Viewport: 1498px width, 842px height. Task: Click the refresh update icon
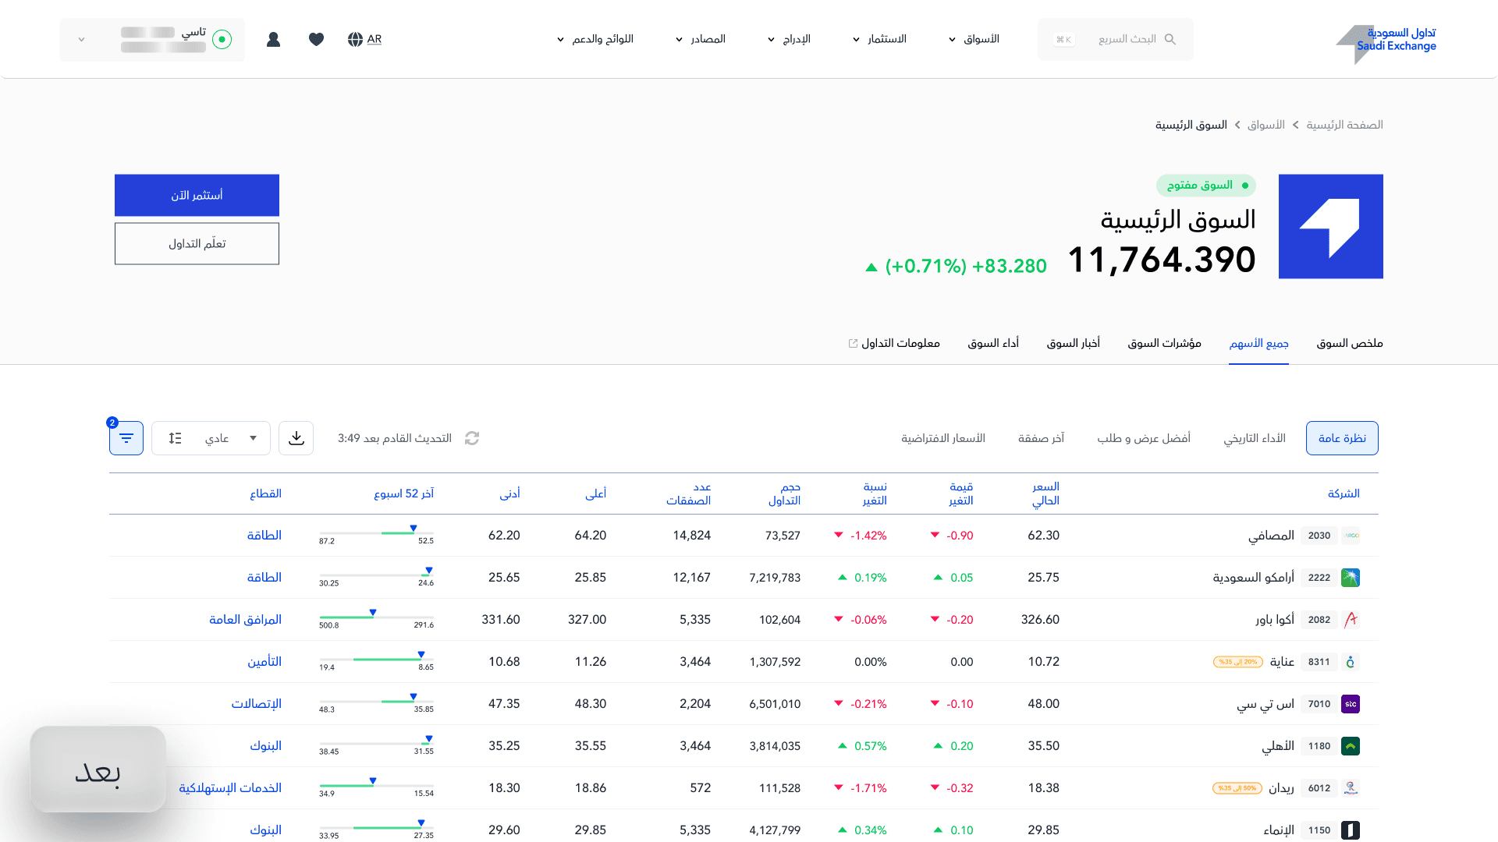click(472, 438)
